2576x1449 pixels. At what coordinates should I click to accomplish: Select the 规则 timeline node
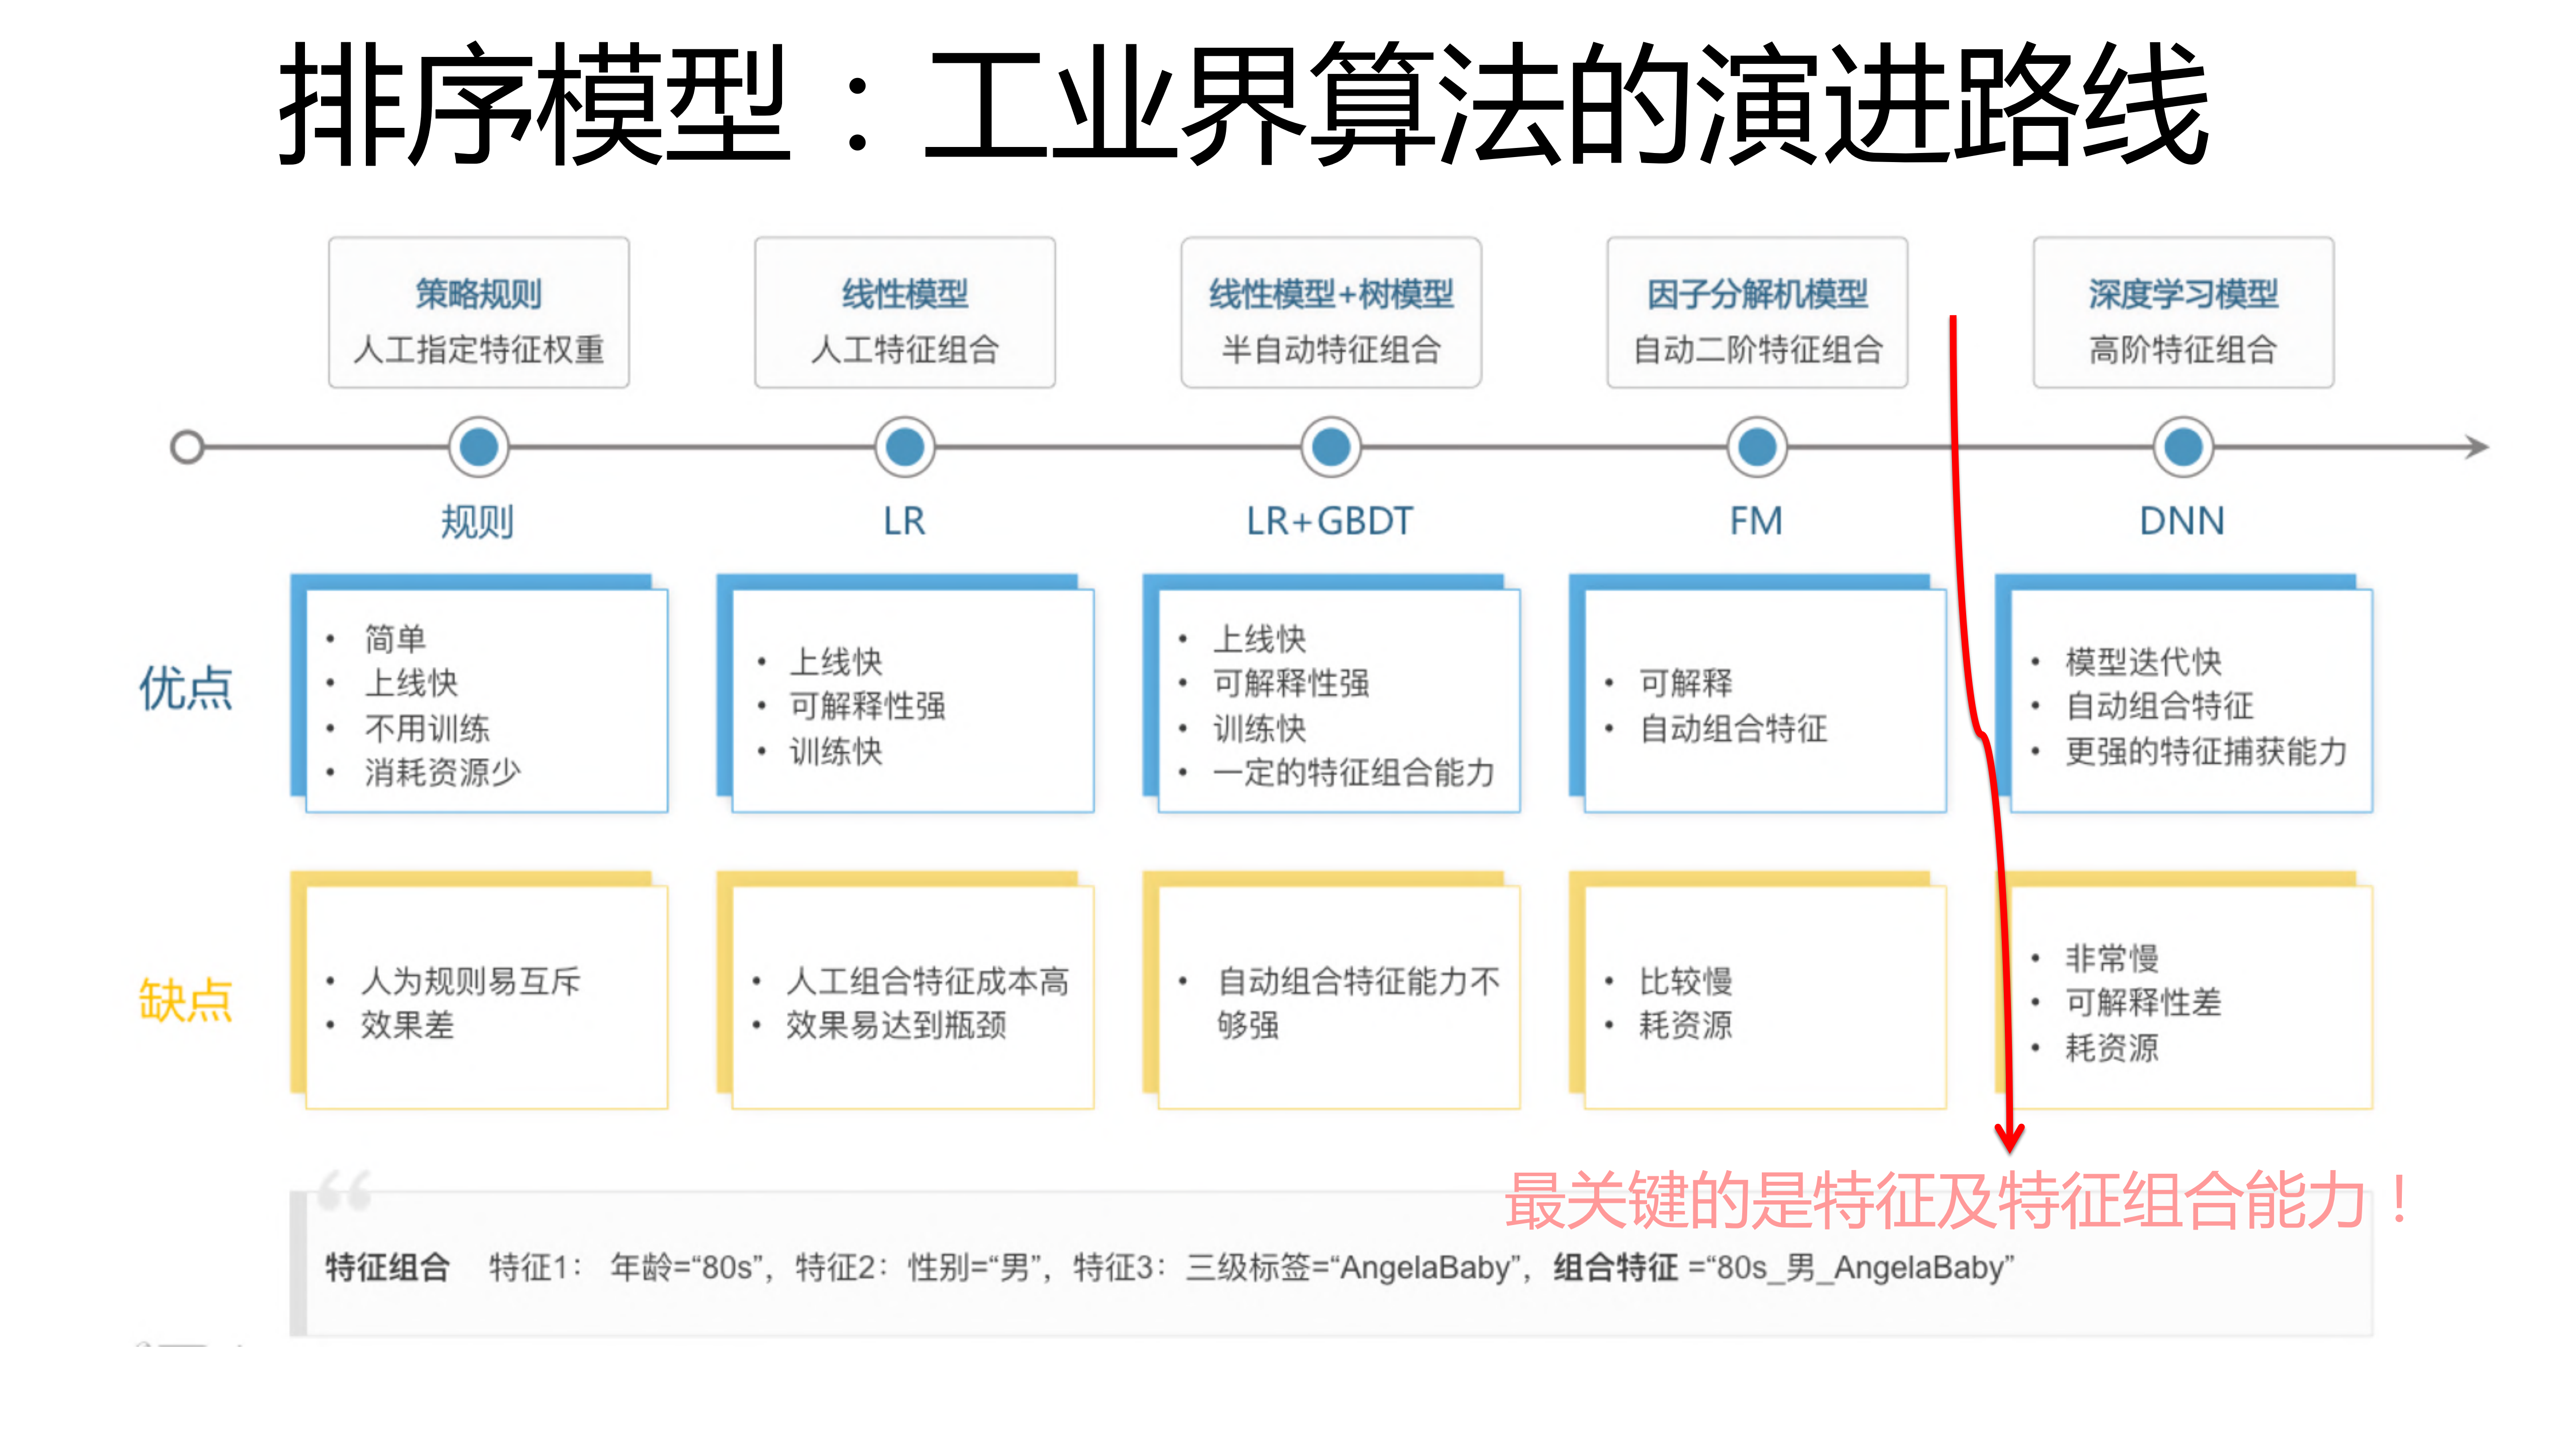coord(479,447)
